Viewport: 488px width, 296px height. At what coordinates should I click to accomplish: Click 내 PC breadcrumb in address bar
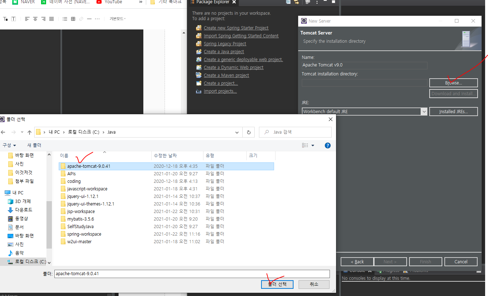[54, 132]
